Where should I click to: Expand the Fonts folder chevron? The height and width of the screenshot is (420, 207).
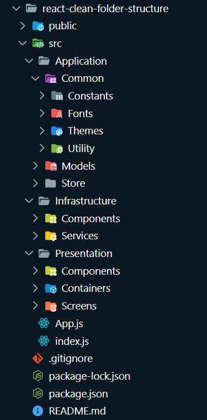click(42, 114)
